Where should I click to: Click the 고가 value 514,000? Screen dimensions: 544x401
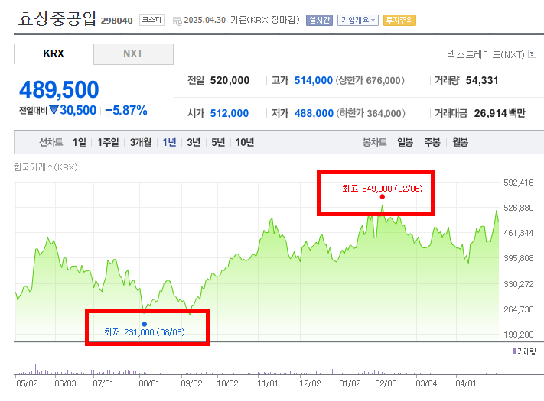click(x=313, y=81)
